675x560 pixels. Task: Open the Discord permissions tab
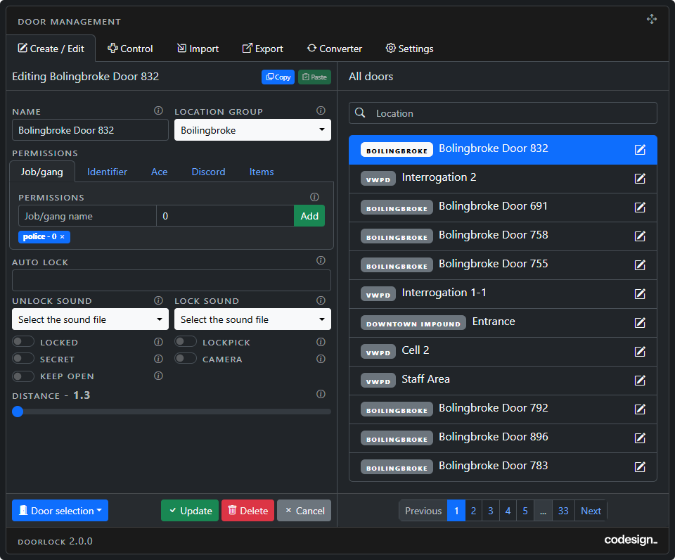[208, 172]
